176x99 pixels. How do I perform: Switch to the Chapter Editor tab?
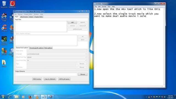[38, 17]
